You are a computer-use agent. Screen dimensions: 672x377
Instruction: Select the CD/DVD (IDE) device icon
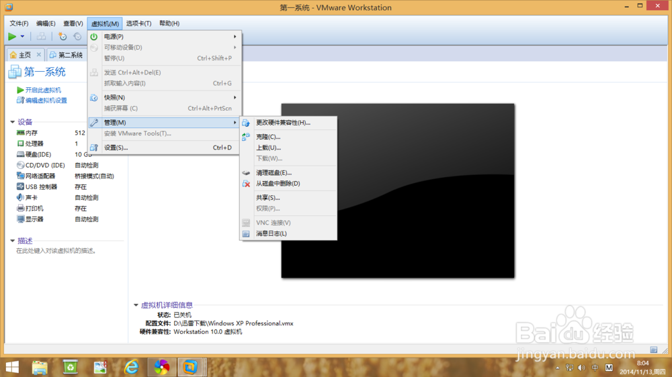(x=20, y=165)
